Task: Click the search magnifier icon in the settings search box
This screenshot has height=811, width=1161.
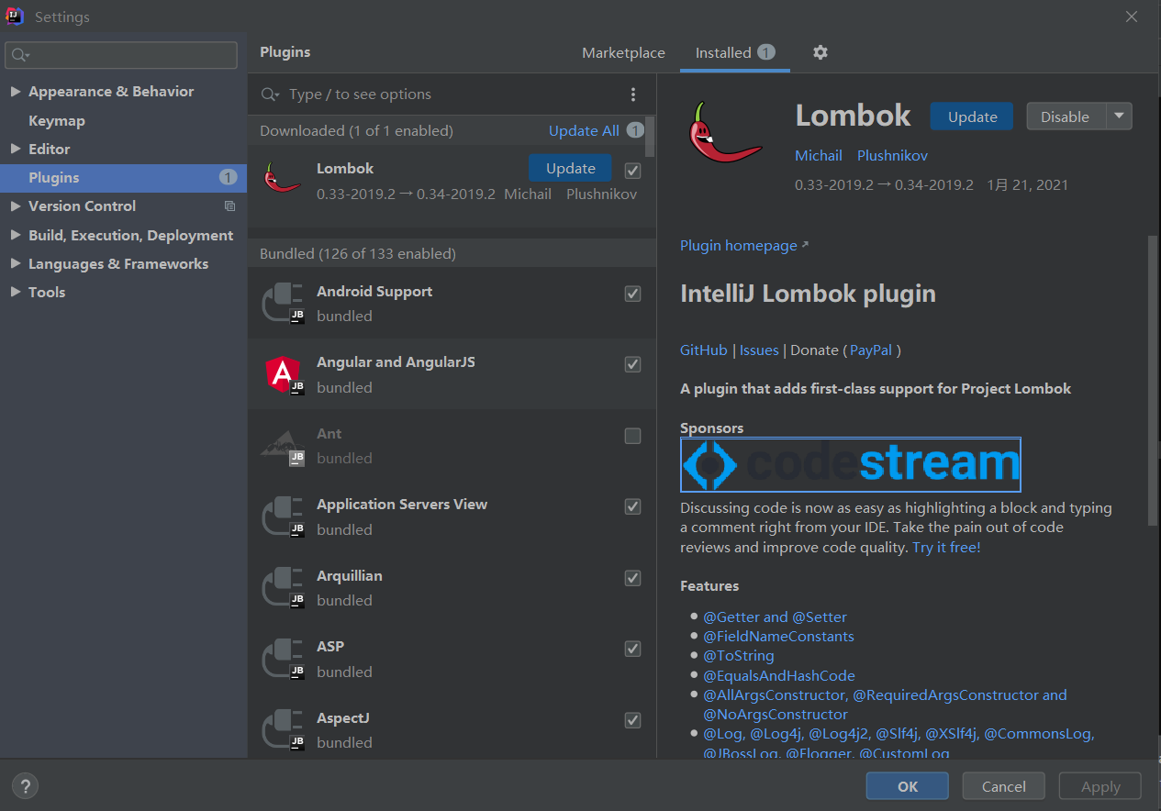Action: click(20, 55)
